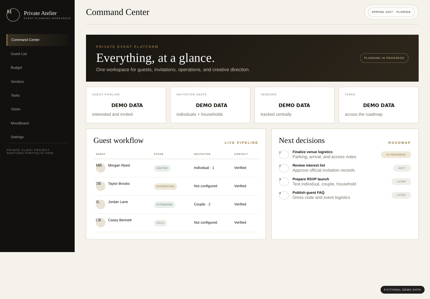430x299 pixels.
Task: Click 'Publish guest FAQ' title
Action: (308, 193)
